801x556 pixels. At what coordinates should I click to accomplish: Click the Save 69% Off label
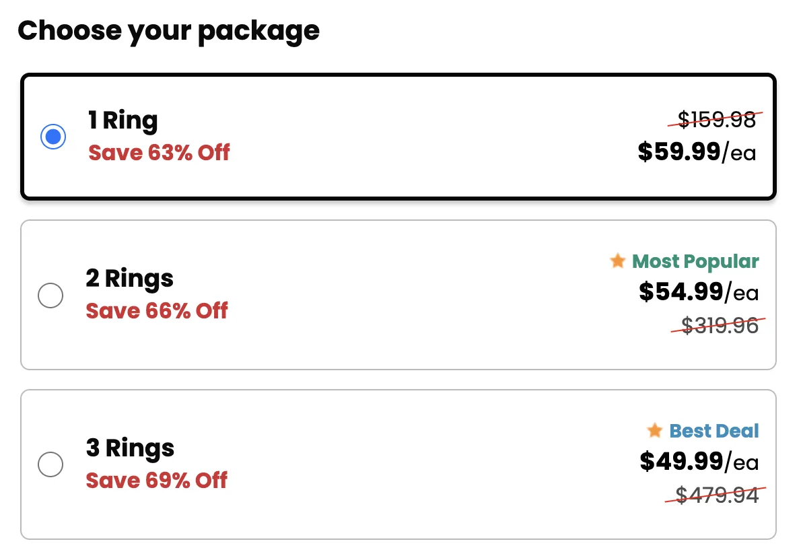[157, 481]
